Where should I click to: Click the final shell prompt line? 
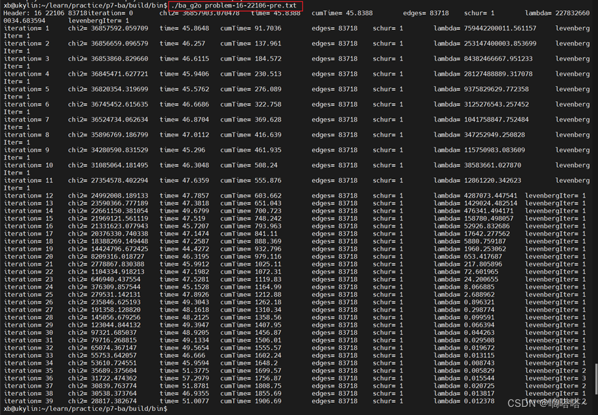[x=86, y=409]
